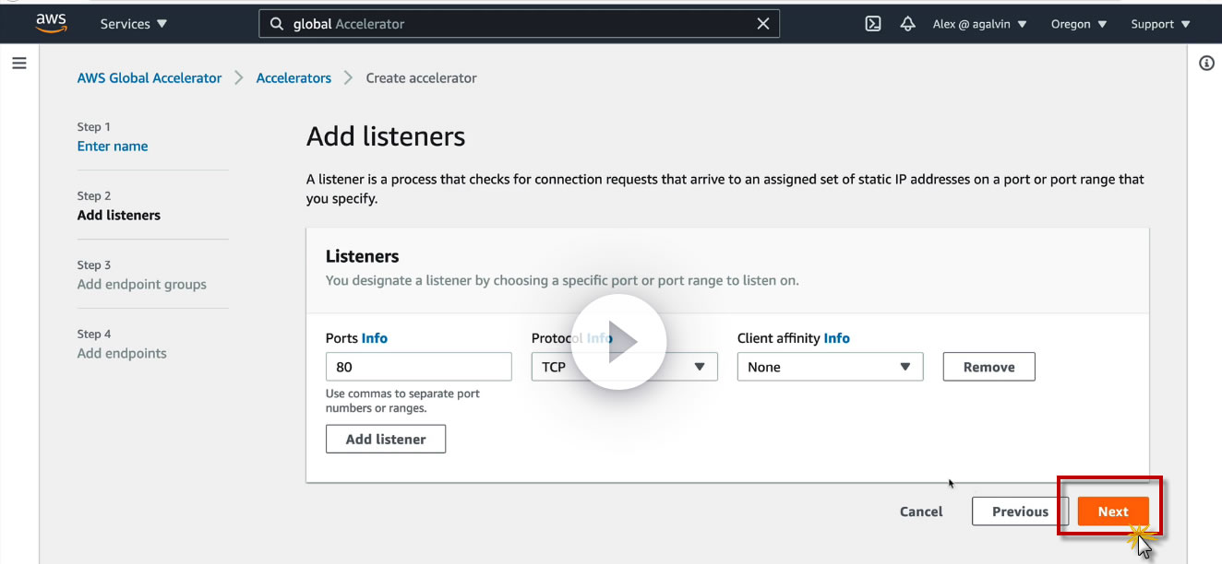This screenshot has width=1222, height=564.
Task: Open the Services menu
Action: [x=134, y=24]
